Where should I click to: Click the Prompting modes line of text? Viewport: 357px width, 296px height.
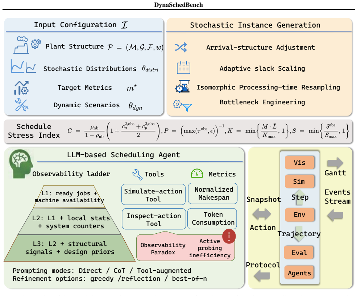[102, 271]
